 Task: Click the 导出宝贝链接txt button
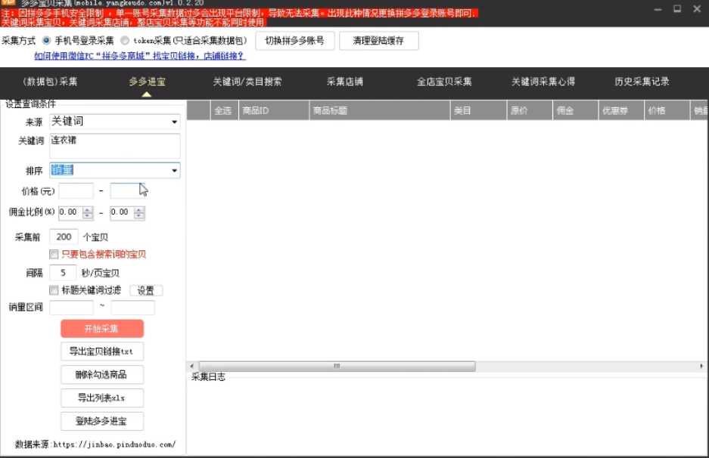click(102, 351)
